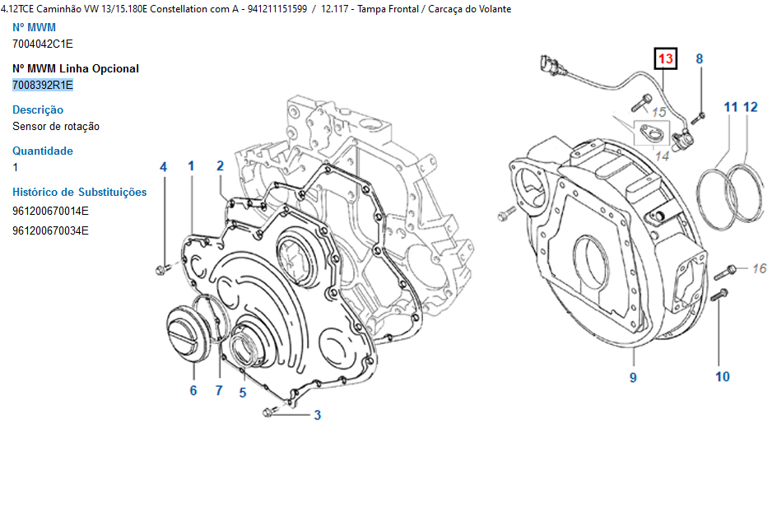
Task: Open substitution history entry 961200670034E
Action: point(50,230)
